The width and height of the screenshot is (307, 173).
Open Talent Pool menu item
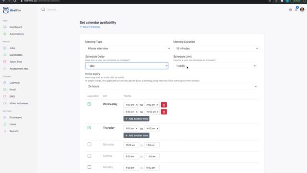click(16, 62)
